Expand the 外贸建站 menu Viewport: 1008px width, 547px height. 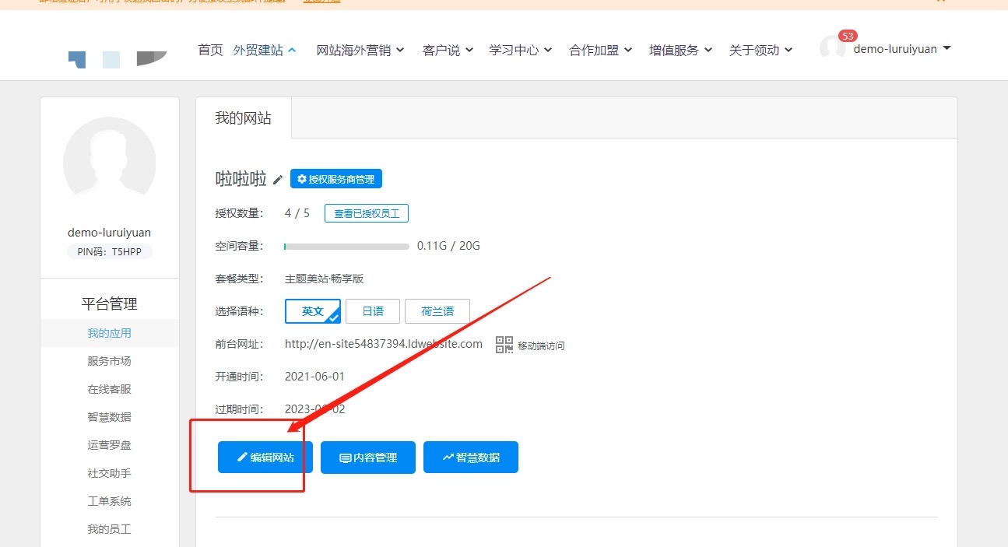(265, 50)
